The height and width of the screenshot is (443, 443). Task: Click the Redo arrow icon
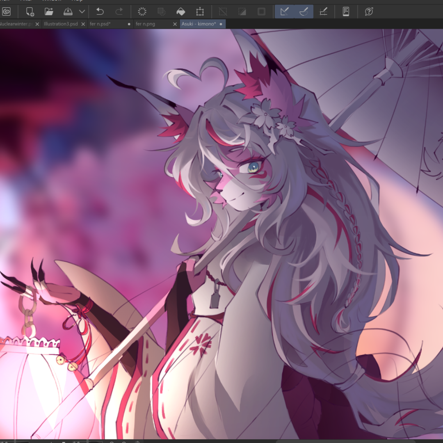point(119,11)
